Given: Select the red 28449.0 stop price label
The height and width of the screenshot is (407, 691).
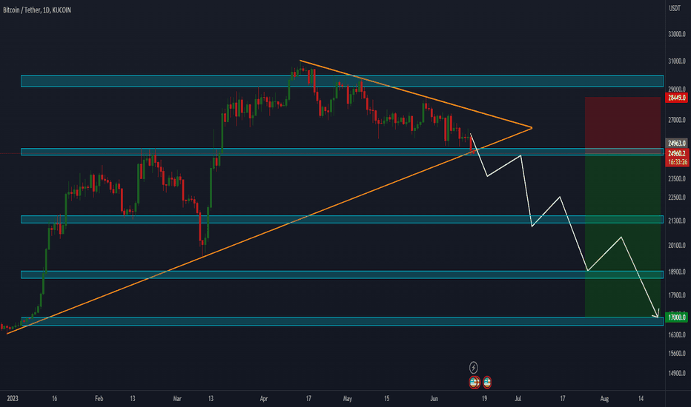Looking at the screenshot, I should pyautogui.click(x=676, y=98).
